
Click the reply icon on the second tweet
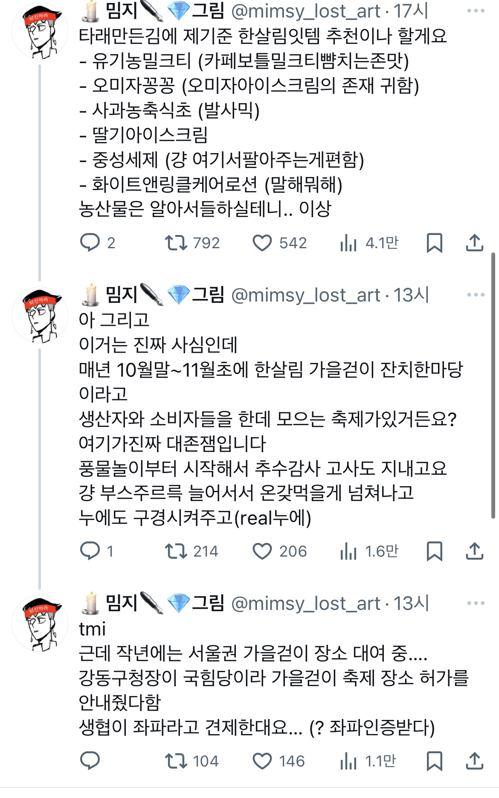click(x=90, y=552)
